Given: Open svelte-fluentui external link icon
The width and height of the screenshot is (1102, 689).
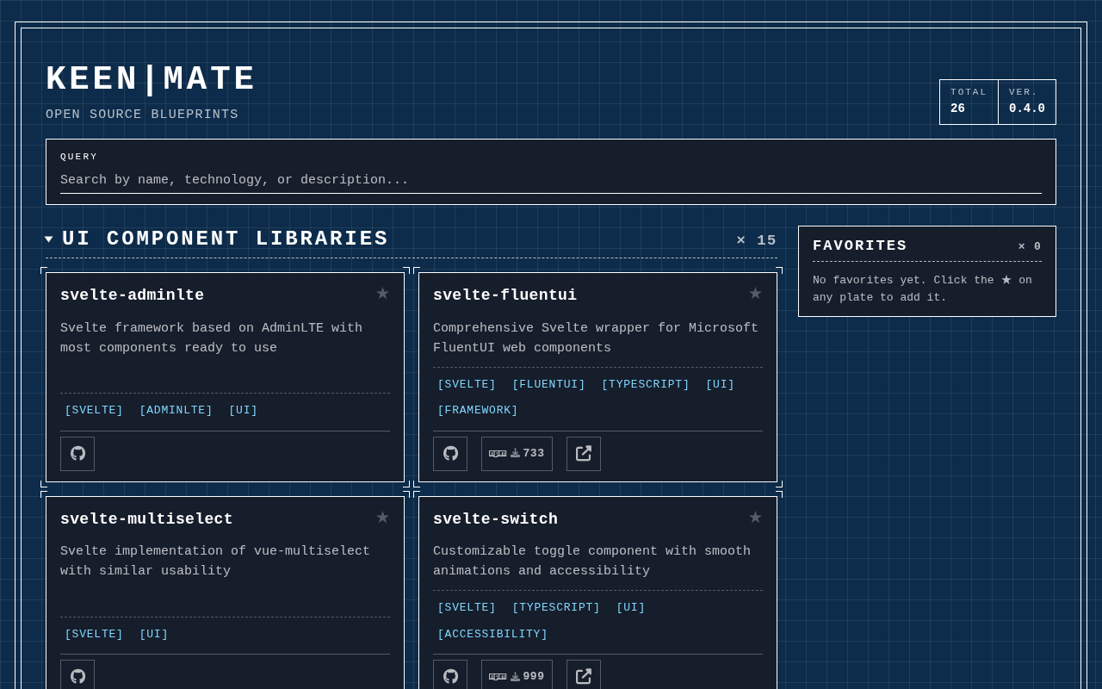Looking at the screenshot, I should click(x=584, y=454).
